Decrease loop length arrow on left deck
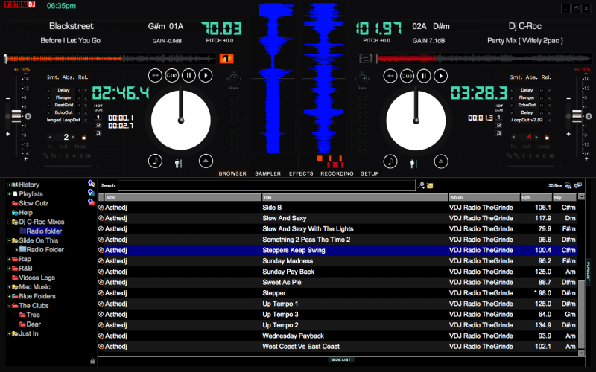This screenshot has width=596, height=372. tap(50, 137)
